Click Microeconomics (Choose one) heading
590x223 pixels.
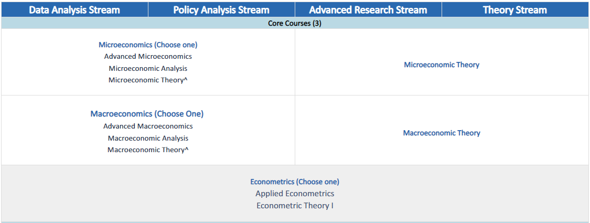(x=148, y=45)
